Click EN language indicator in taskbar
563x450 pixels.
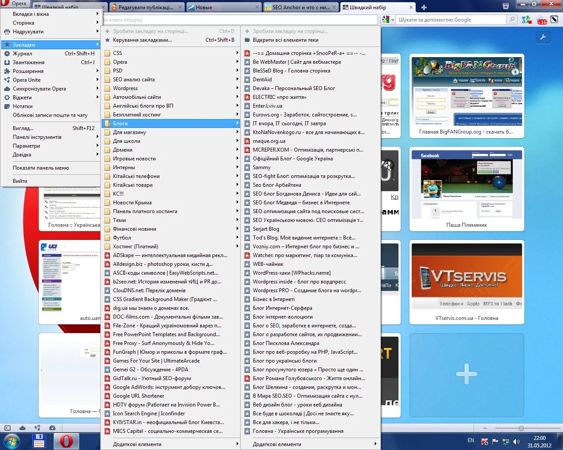[x=471, y=440]
